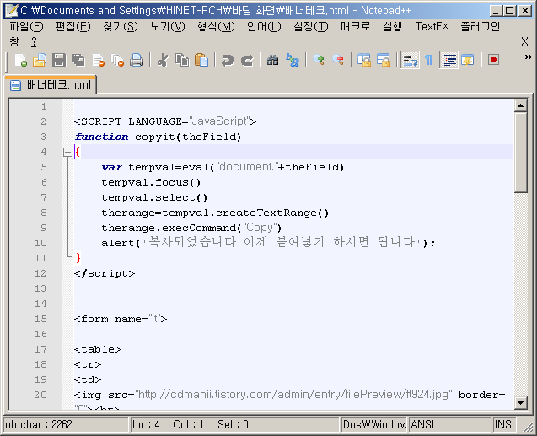This screenshot has width=537, height=436.
Task: Toggle synchronize vertical scrolling icon
Action: pos(364,60)
